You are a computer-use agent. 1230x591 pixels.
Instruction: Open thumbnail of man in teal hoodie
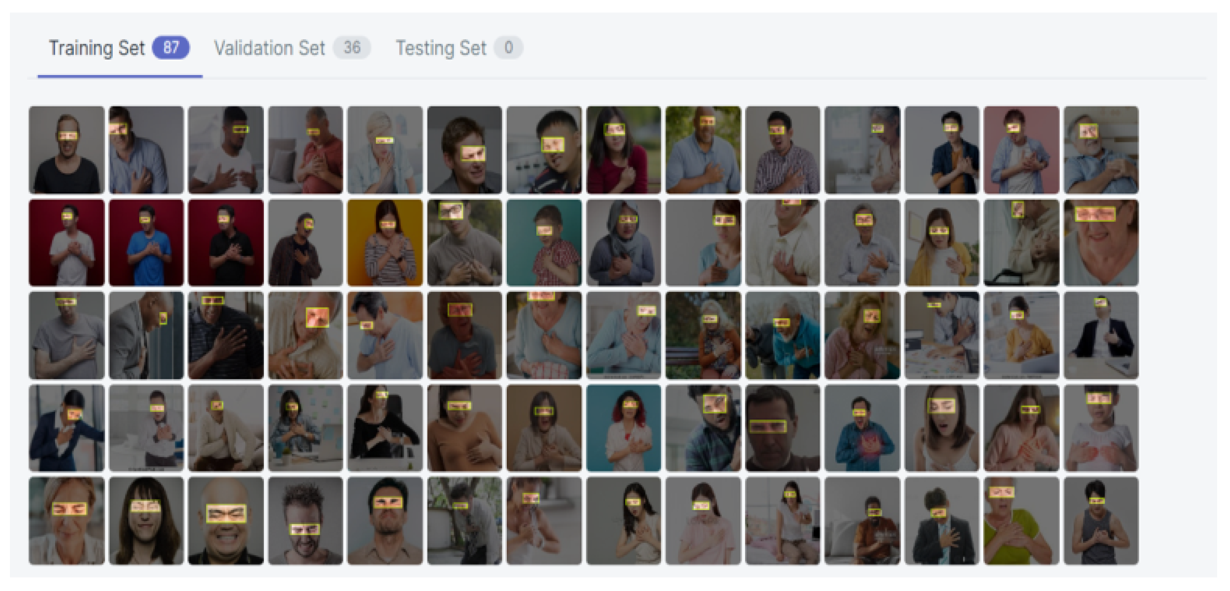tap(783, 335)
